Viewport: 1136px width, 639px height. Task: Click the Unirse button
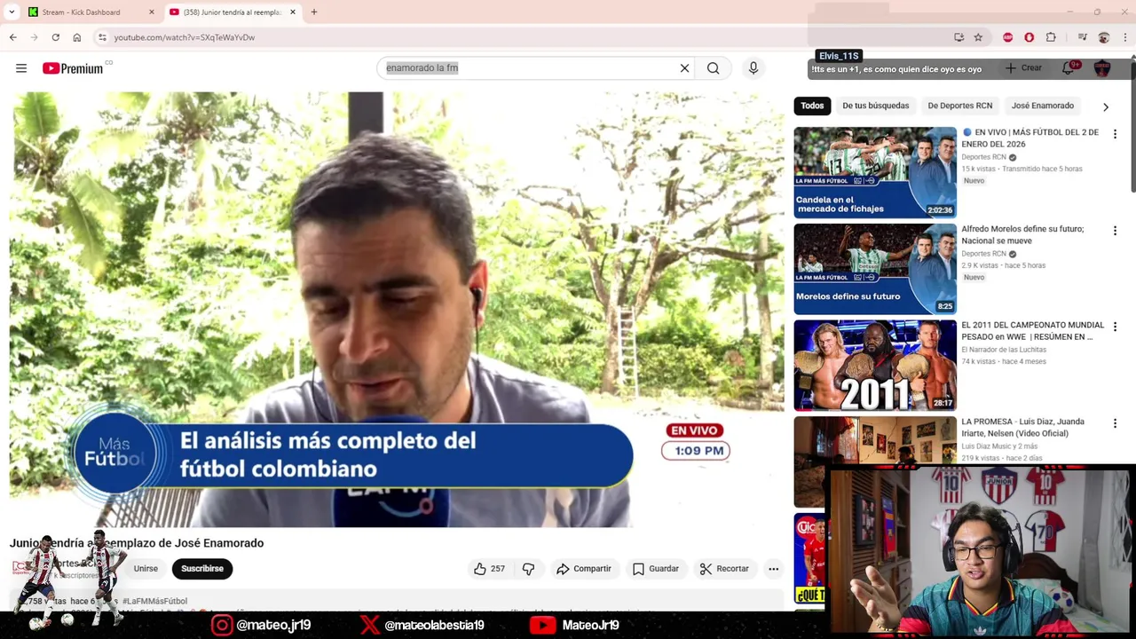tap(146, 569)
